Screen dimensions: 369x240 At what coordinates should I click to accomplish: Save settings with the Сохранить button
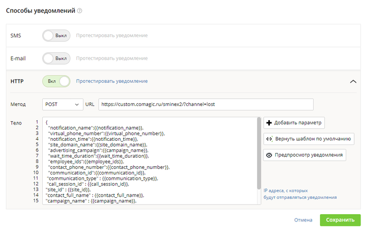point(340,220)
